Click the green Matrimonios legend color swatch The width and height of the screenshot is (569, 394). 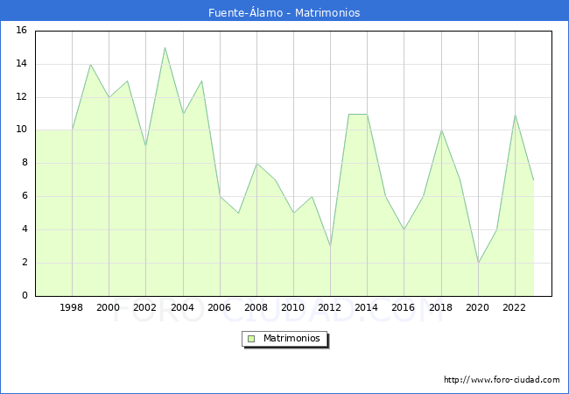tap(250, 339)
